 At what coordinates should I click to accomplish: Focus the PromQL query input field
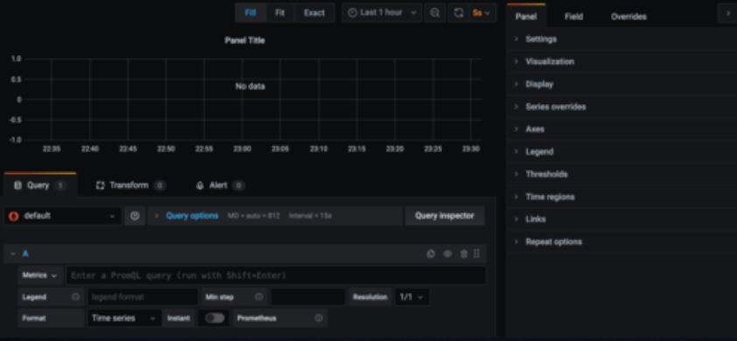point(276,275)
